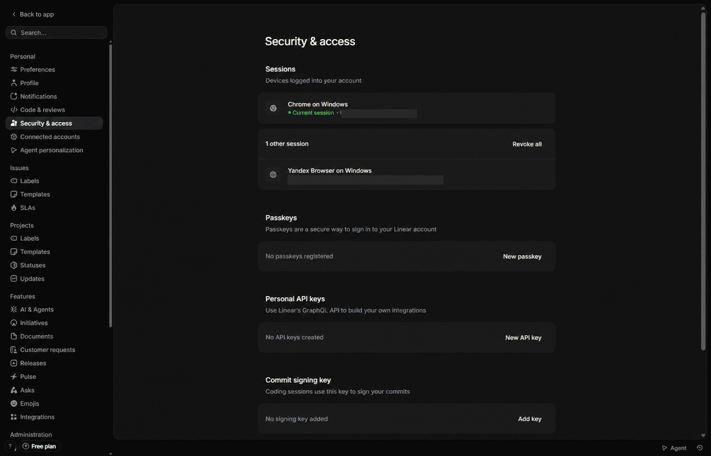Click "No signing key added" text
Screen dimensions: 711x456
[296, 419]
